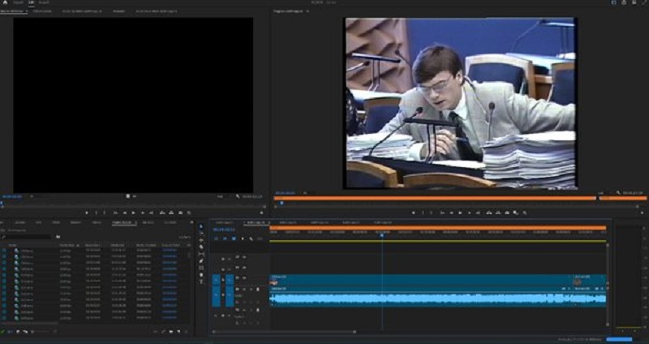Screen dimensions: 649x344
Task: Click the search field in the Project panel
Action: tap(49, 236)
